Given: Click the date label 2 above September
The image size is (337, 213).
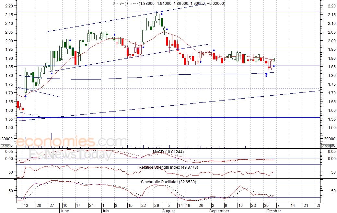Looking at the screenshot, I should click(x=213, y=206).
